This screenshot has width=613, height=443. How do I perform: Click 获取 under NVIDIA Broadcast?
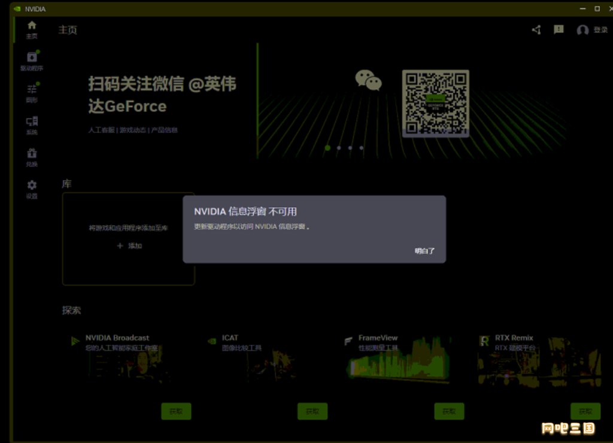point(177,411)
